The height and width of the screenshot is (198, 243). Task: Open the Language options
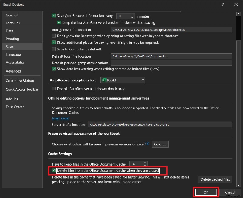(13, 55)
